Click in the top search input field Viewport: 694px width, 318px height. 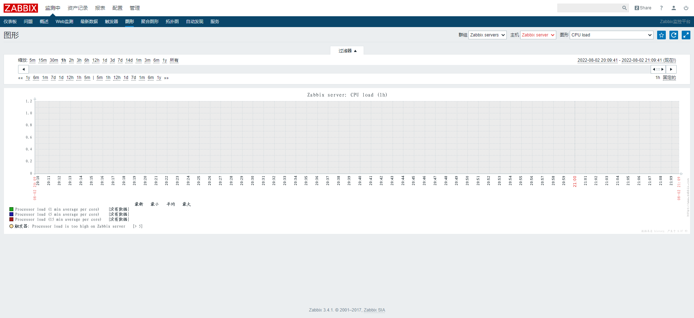coord(589,8)
